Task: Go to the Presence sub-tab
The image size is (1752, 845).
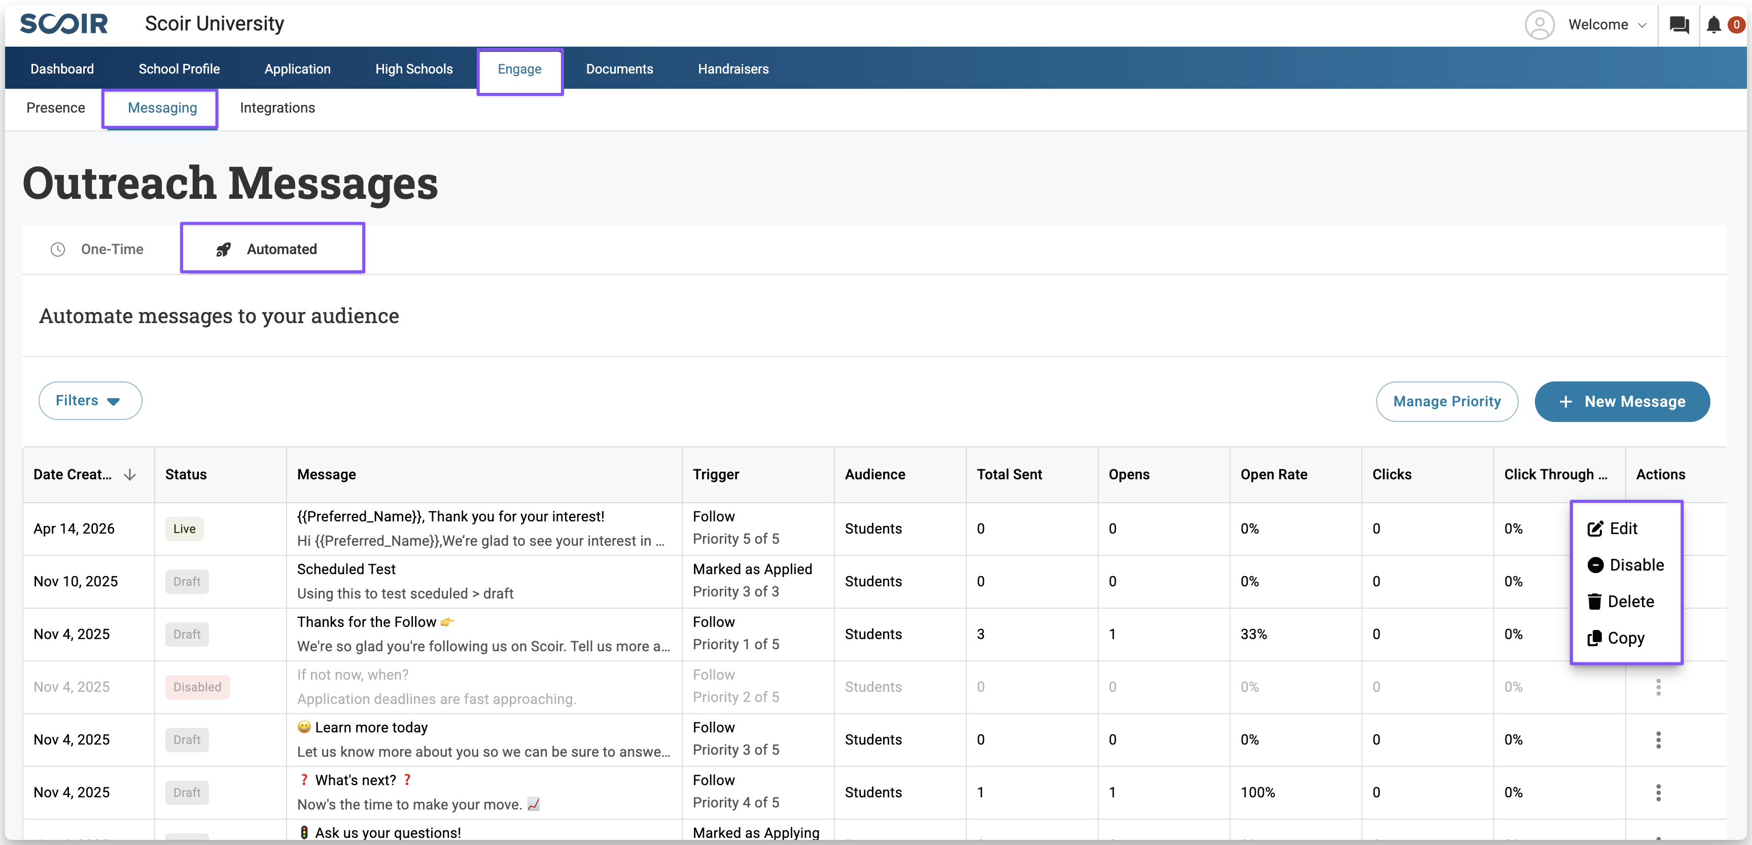Action: pos(56,108)
